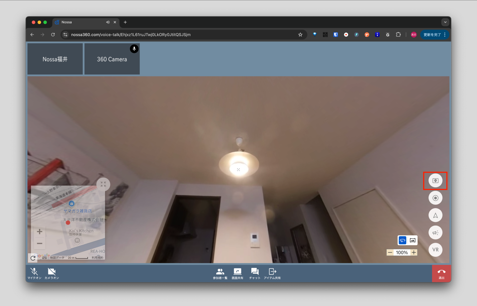This screenshot has width=477, height=306.
Task: Click the lightning bolt extension icon
Action: [356, 35]
